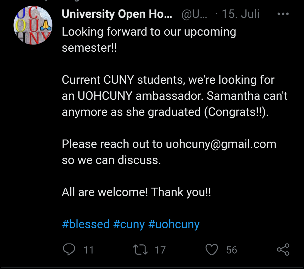Like the tweet with the heart icon
The width and height of the screenshot is (304, 269).
tap(212, 250)
